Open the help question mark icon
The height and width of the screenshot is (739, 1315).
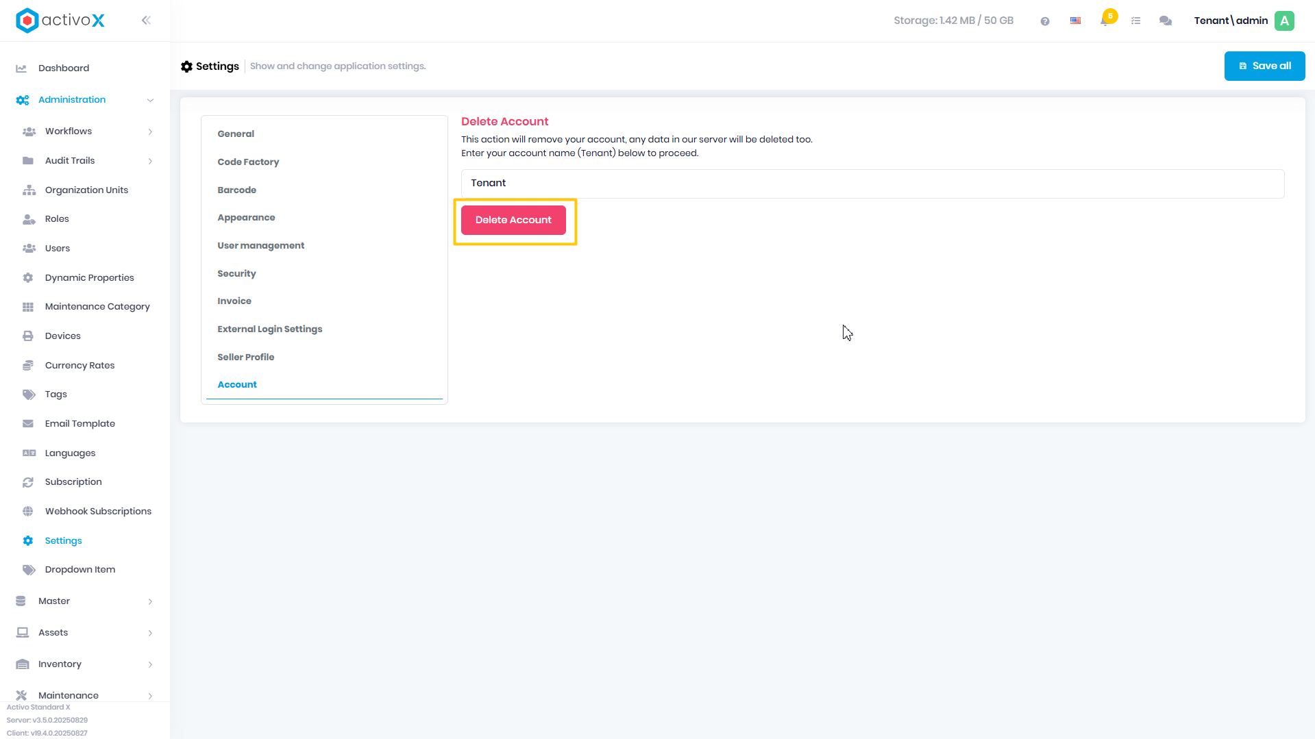point(1045,21)
